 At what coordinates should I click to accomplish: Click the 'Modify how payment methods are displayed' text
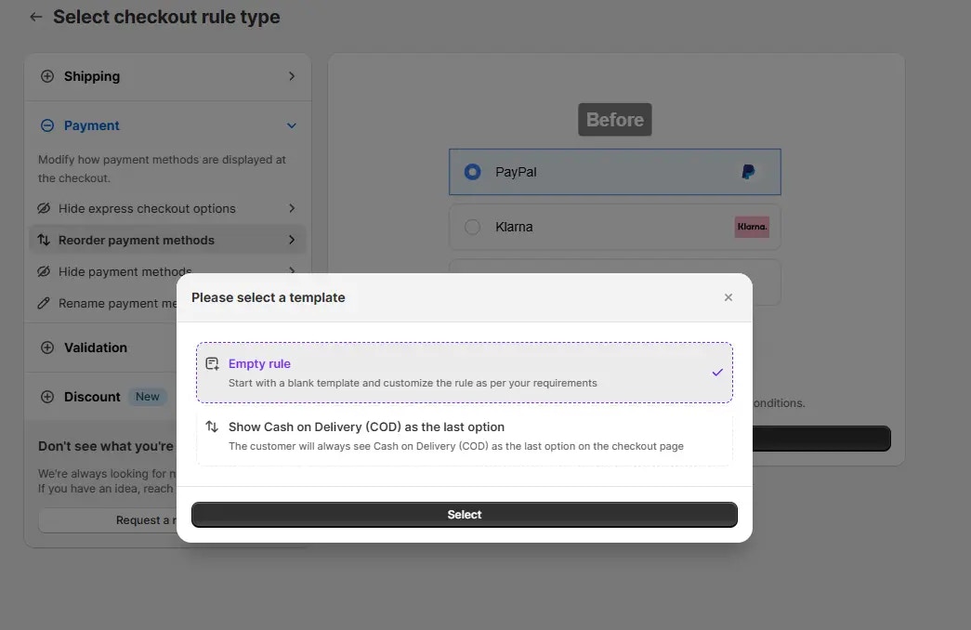click(x=162, y=168)
